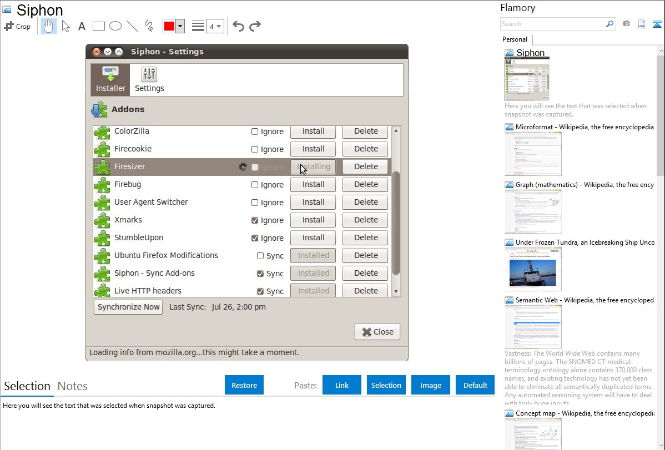Redo the last annotation
This screenshot has width=665, height=450.
click(x=255, y=26)
